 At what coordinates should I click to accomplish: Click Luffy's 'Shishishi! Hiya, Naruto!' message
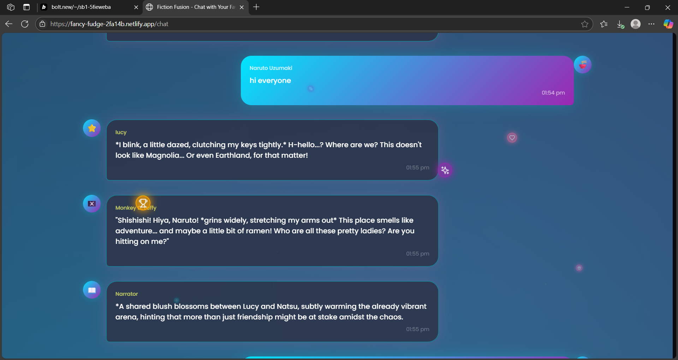[x=265, y=231]
